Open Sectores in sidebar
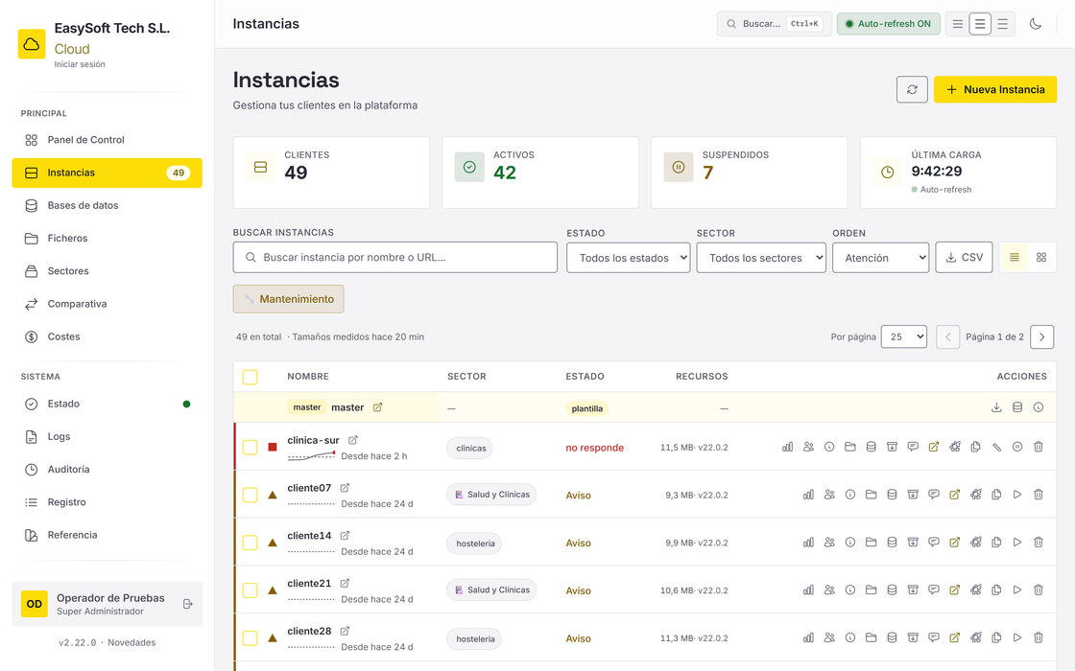Screen dimensions: 1075x671 point(107,271)
